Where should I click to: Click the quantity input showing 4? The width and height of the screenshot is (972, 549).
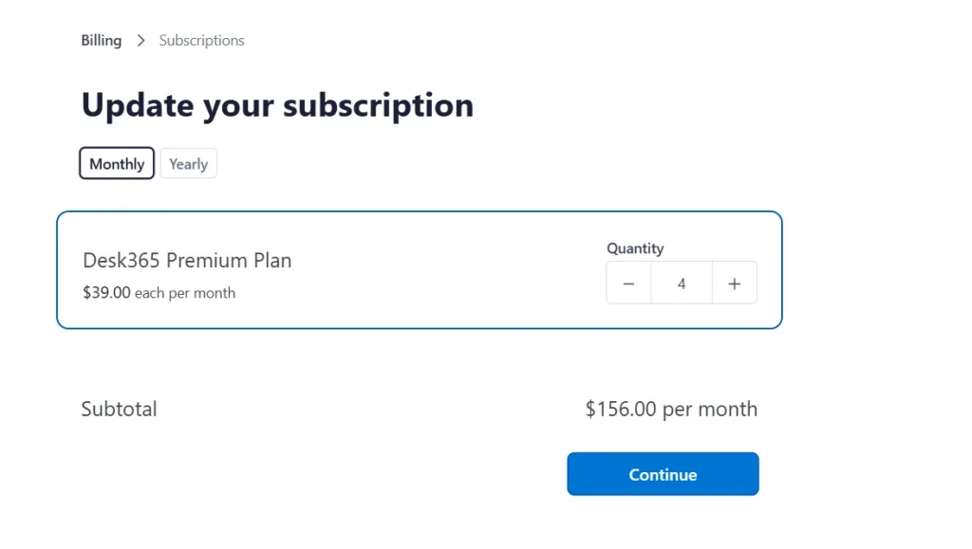click(x=681, y=283)
